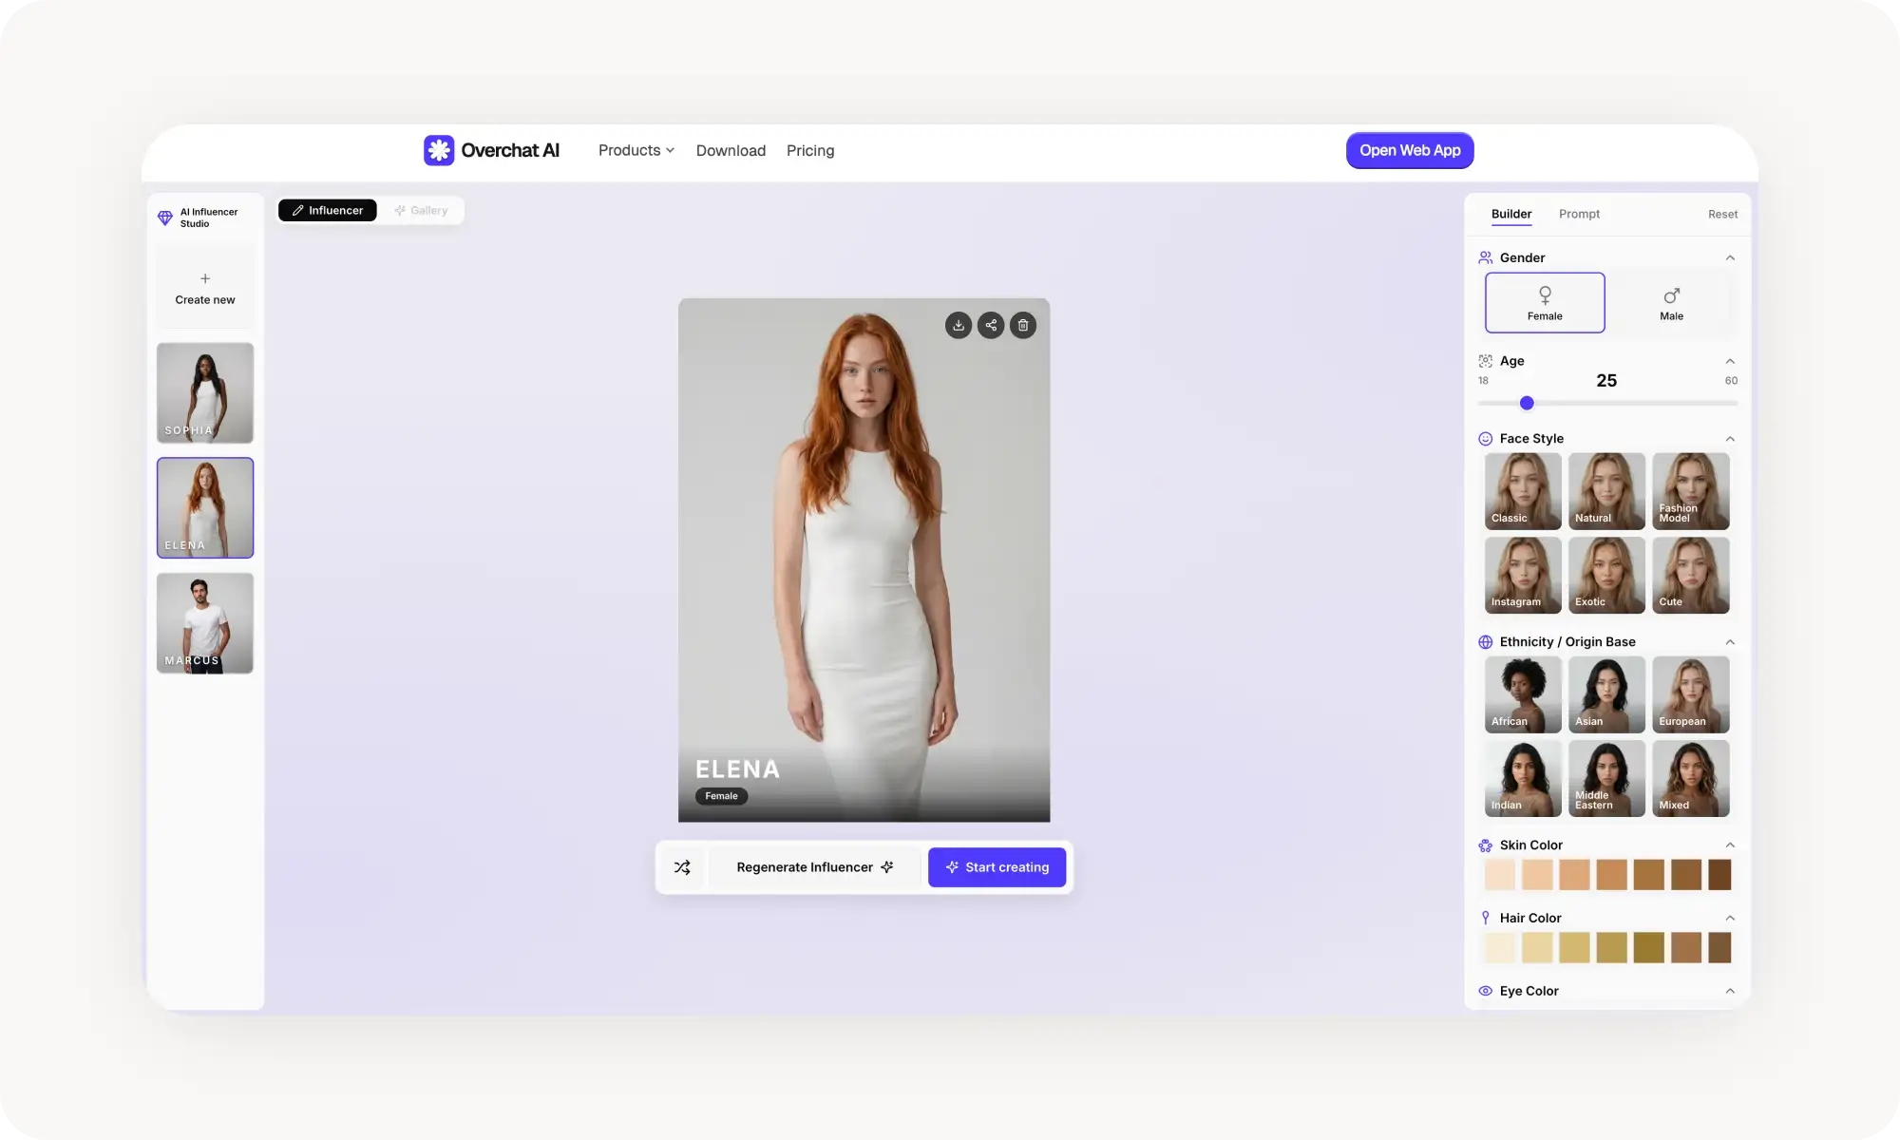The height and width of the screenshot is (1140, 1900).
Task: Collapse the Gender section
Action: (x=1731, y=257)
